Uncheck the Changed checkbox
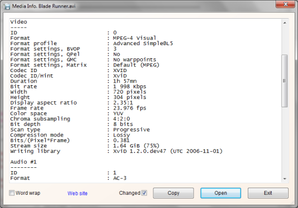298x208 pixels. [144, 193]
